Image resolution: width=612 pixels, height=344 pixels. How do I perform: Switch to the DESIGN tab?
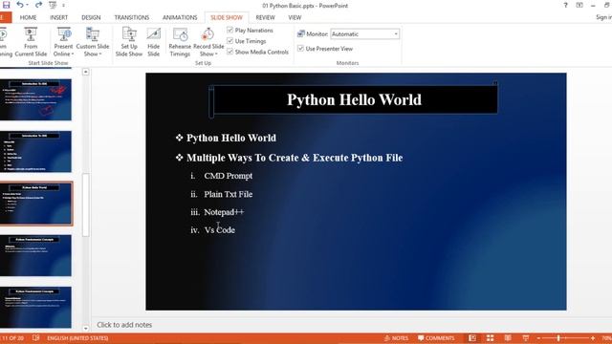pyautogui.click(x=91, y=17)
